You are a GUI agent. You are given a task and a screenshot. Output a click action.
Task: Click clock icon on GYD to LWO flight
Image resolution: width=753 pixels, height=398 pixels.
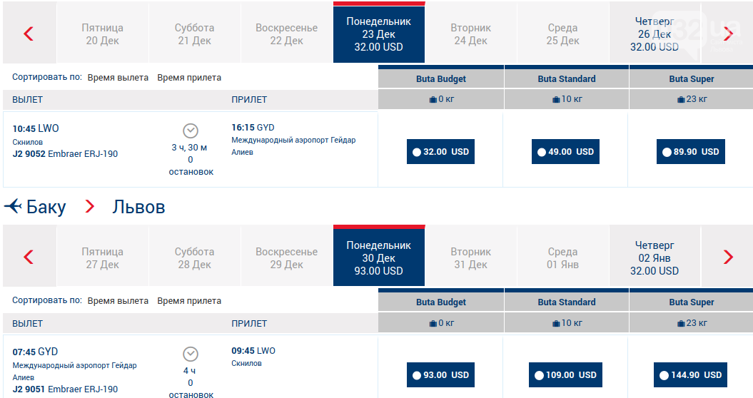[x=191, y=354]
